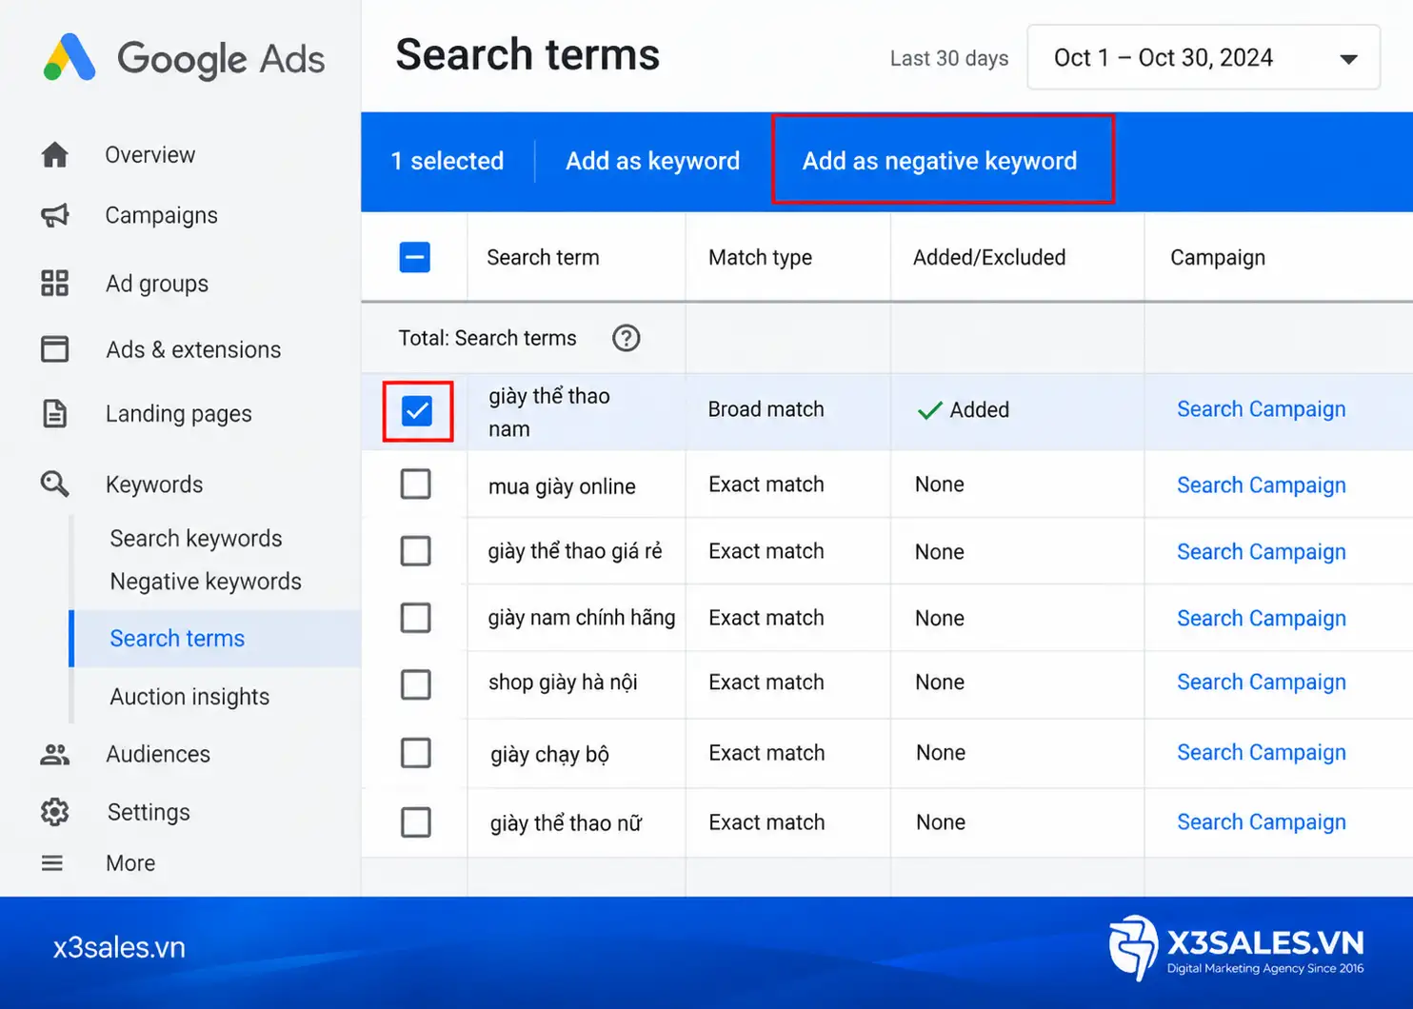Check the 'shop giày hà nội' checkbox
The width and height of the screenshot is (1413, 1009).
click(415, 683)
